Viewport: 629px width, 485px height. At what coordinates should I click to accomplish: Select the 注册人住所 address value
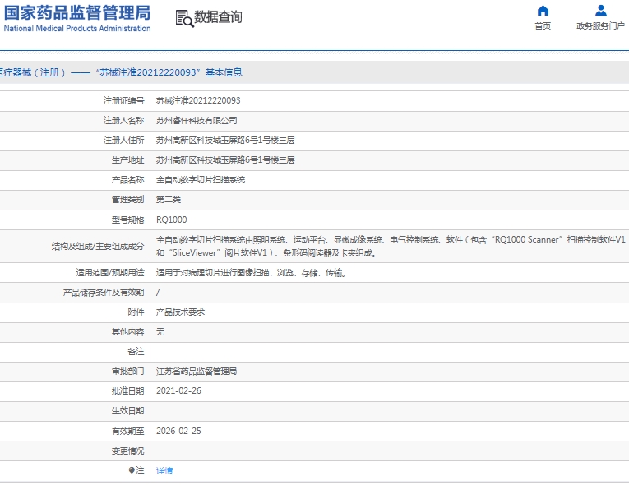(225, 140)
